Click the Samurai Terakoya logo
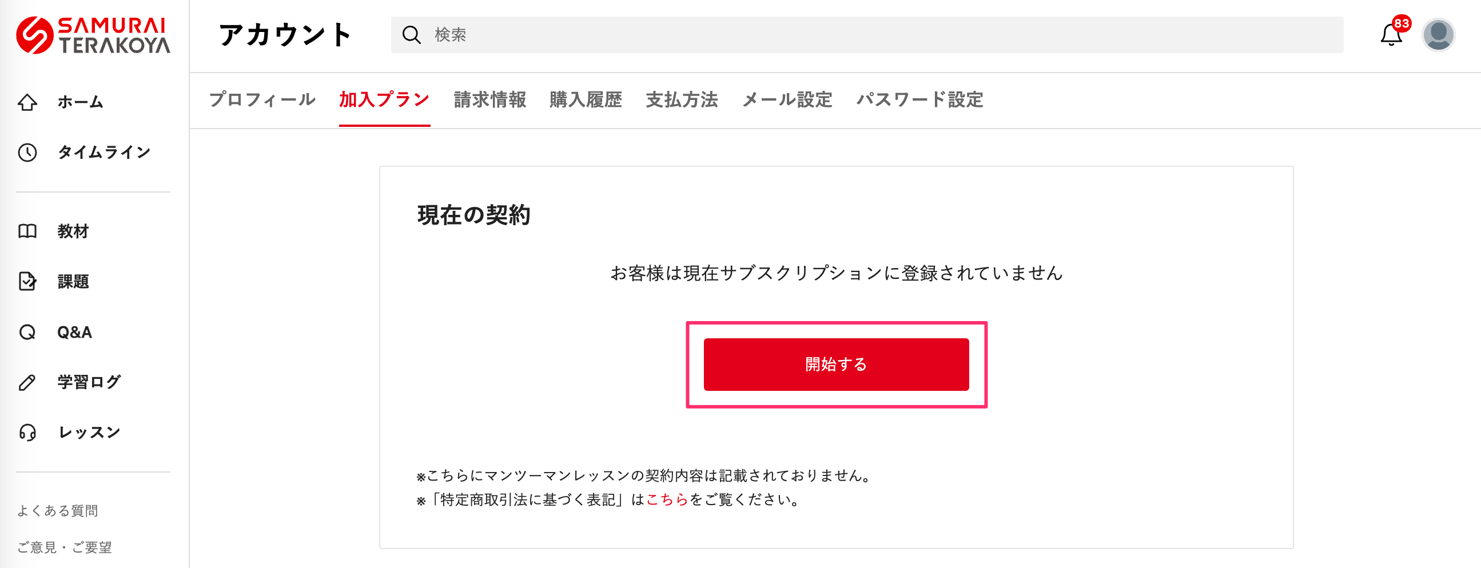The height and width of the screenshot is (568, 1481). pyautogui.click(x=93, y=35)
